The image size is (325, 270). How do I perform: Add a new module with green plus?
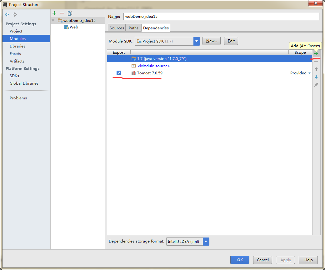[54, 13]
